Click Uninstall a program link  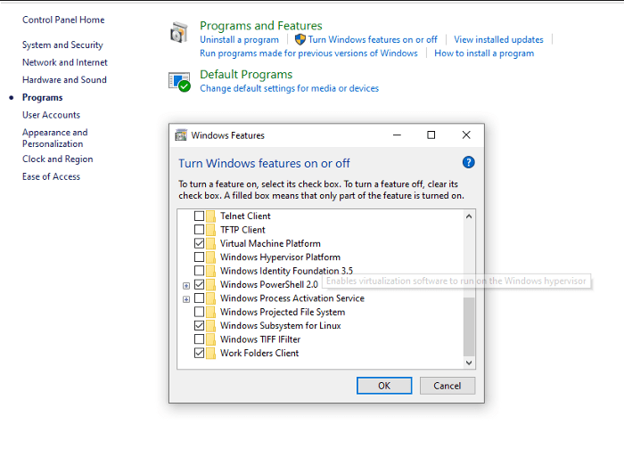239,40
